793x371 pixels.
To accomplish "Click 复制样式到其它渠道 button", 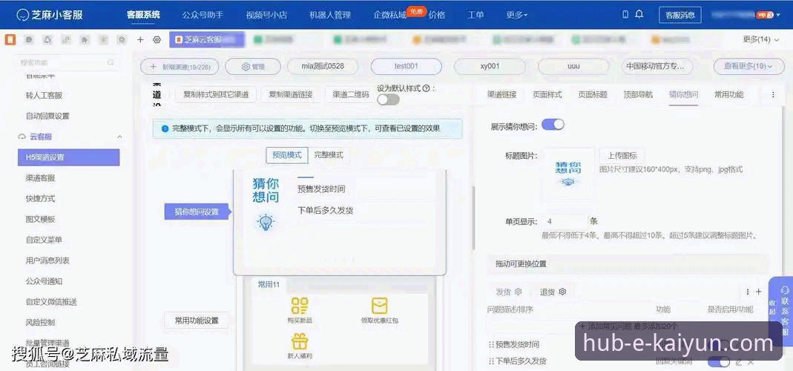I will point(216,95).
